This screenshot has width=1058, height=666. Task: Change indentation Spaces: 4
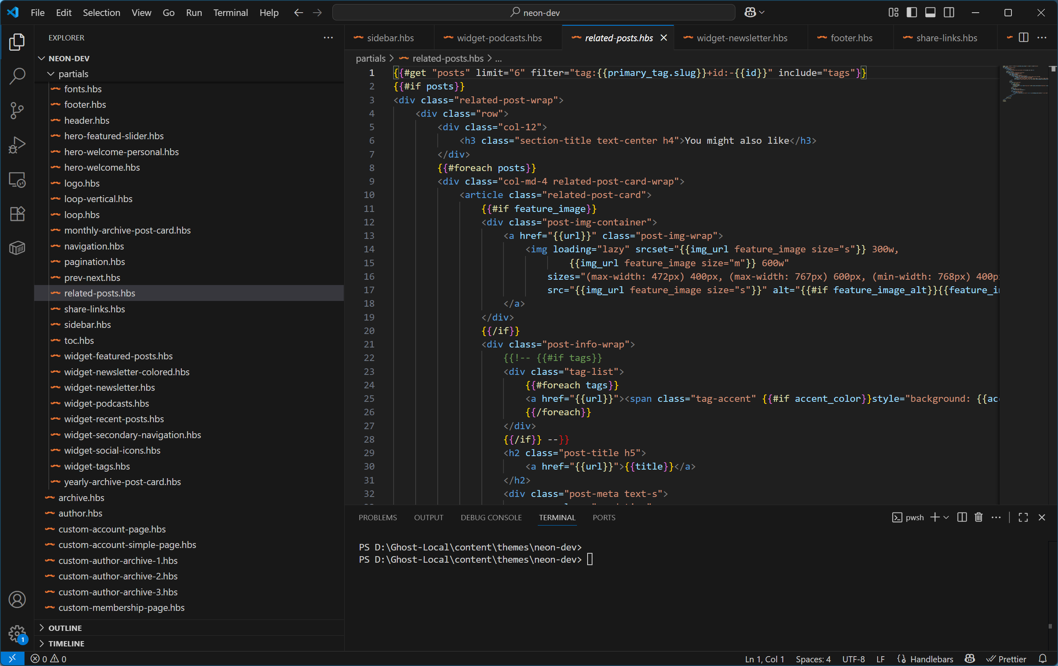coord(813,659)
